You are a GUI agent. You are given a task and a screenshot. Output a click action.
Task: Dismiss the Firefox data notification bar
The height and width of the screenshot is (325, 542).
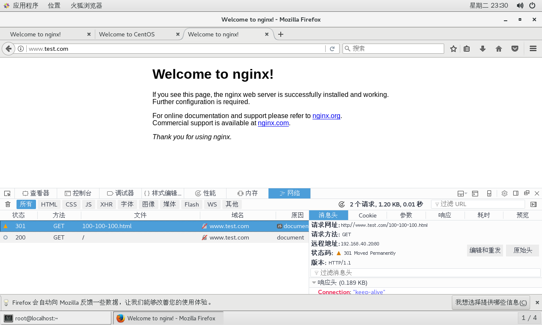[537, 303]
